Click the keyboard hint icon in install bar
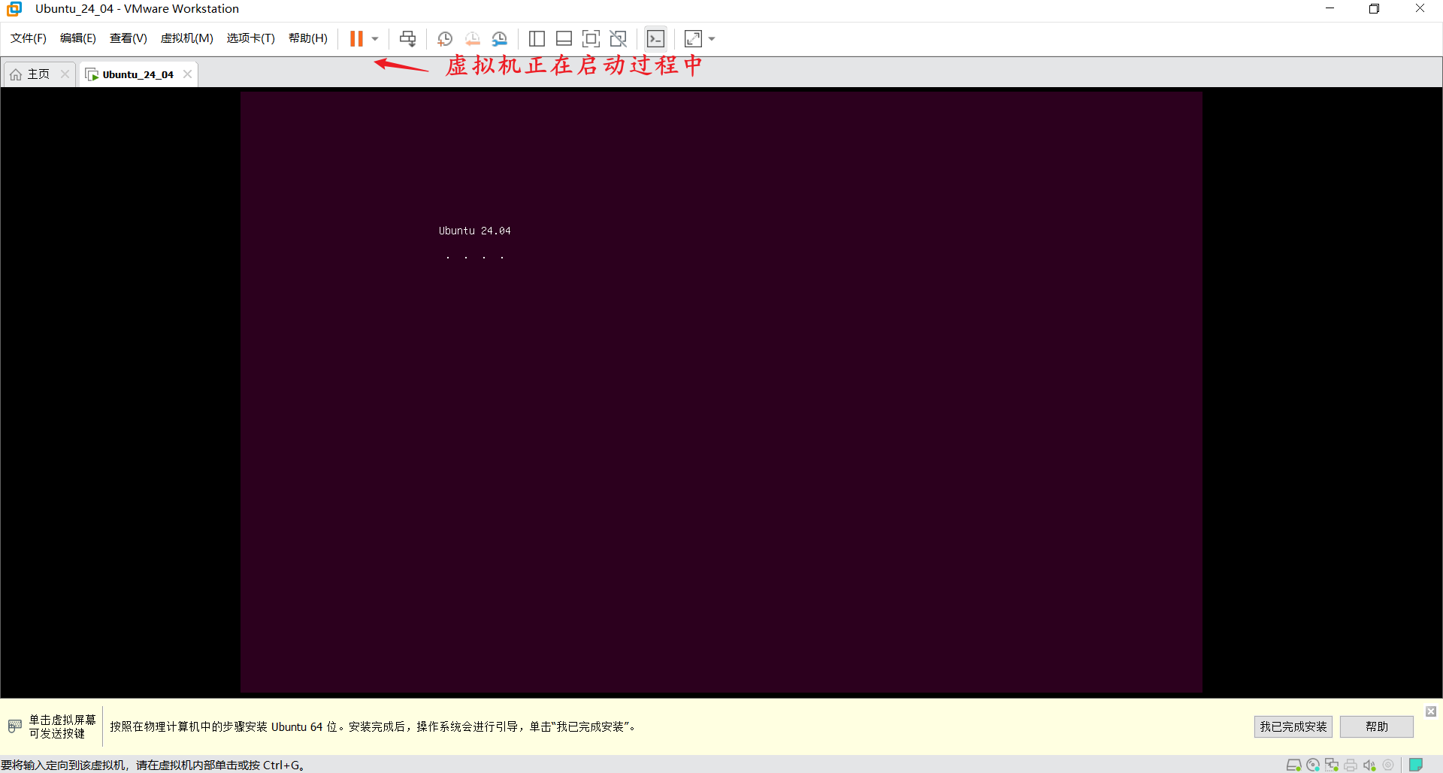Screen dimensions: 1443x773 (15, 726)
